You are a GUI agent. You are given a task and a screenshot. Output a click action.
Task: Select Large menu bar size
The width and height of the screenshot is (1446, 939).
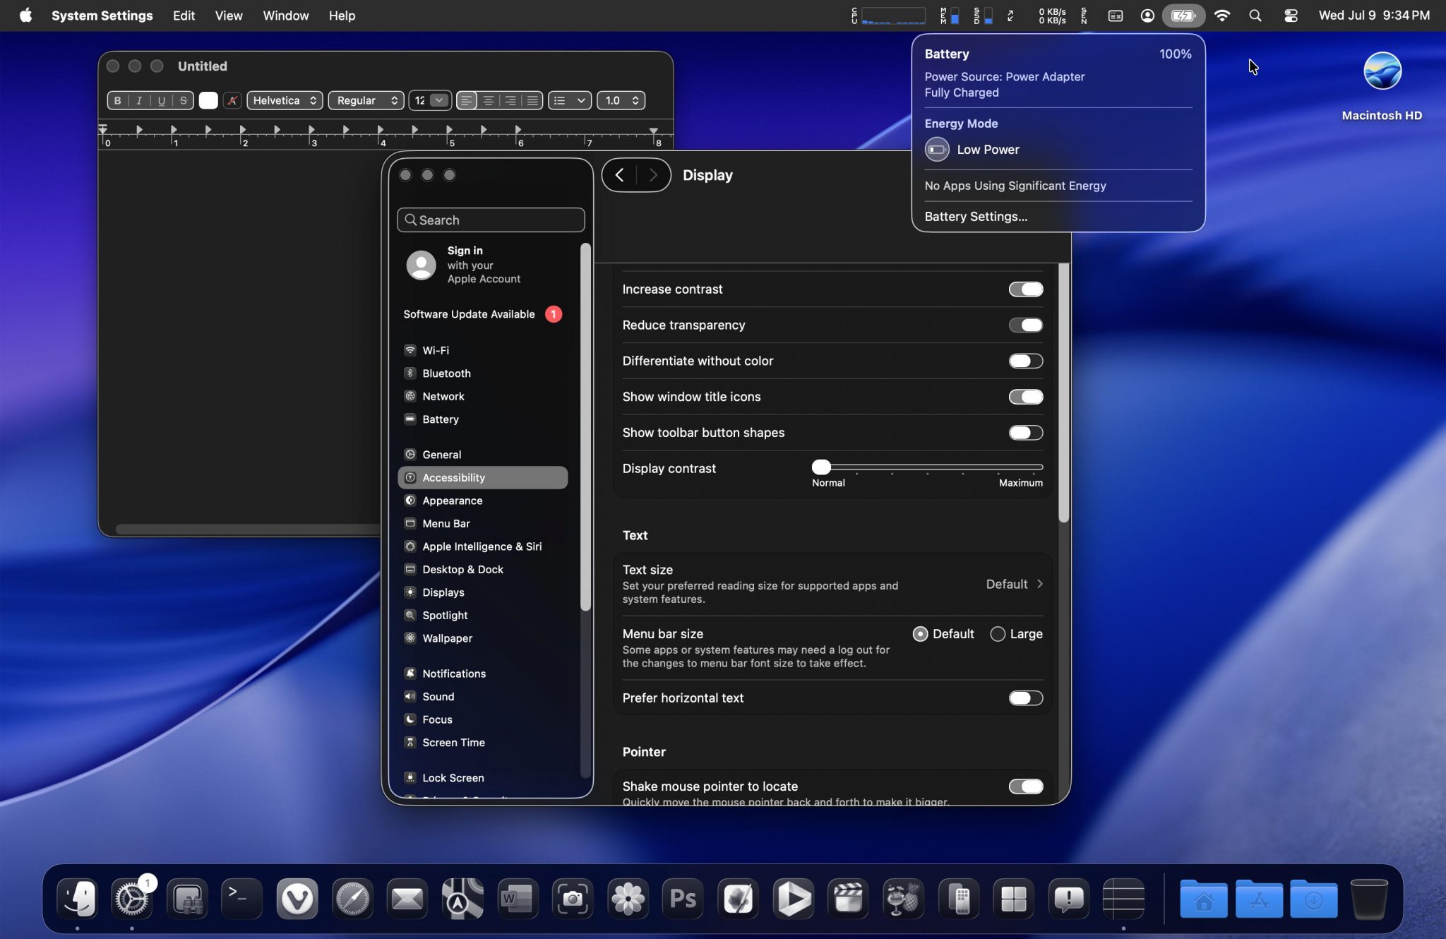tap(998, 634)
